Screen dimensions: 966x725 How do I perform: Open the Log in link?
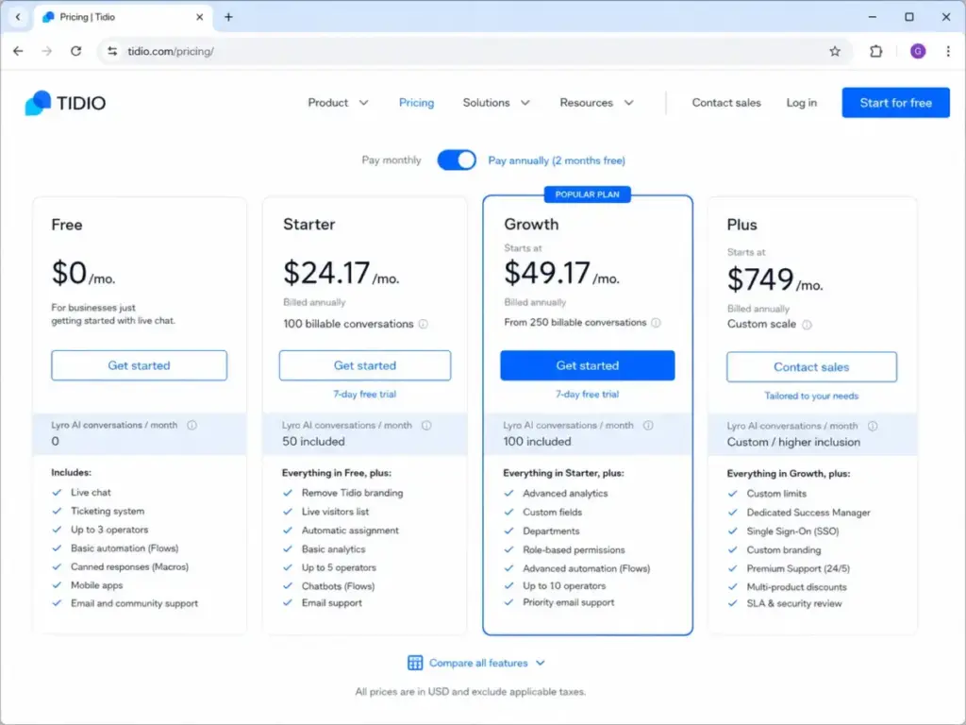click(801, 102)
